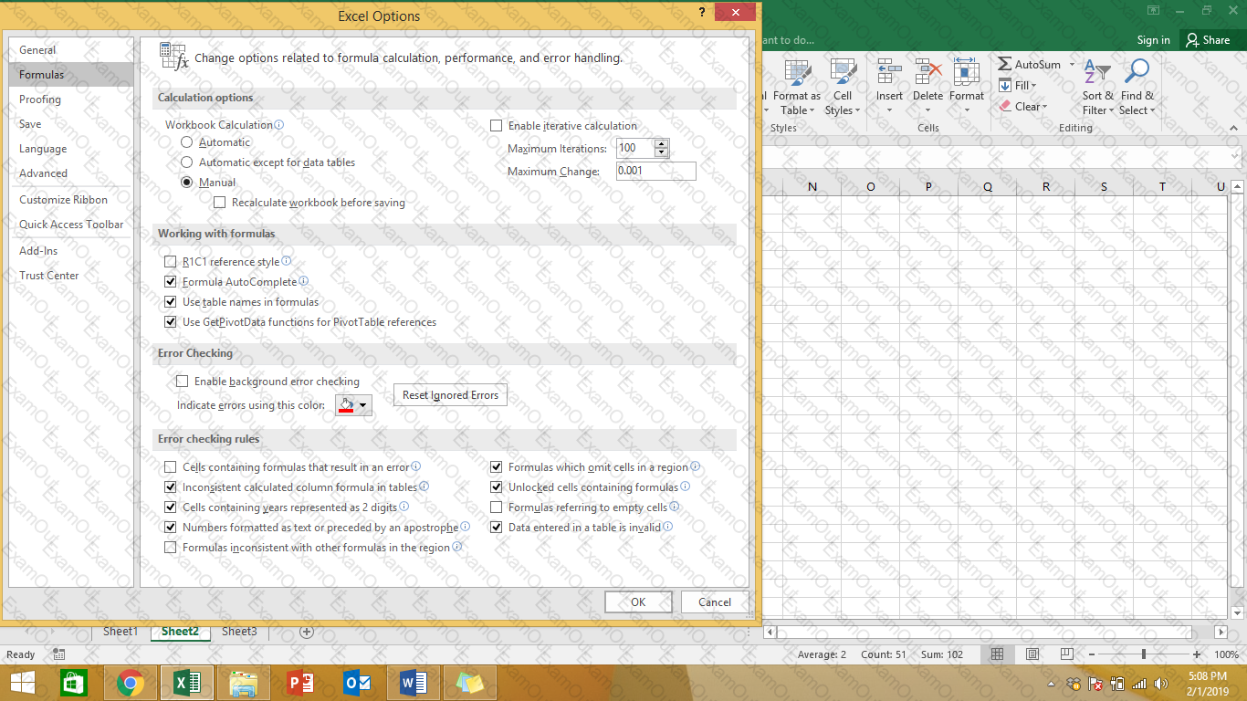
Task: Click the Delete cells icon
Action: 927,73
